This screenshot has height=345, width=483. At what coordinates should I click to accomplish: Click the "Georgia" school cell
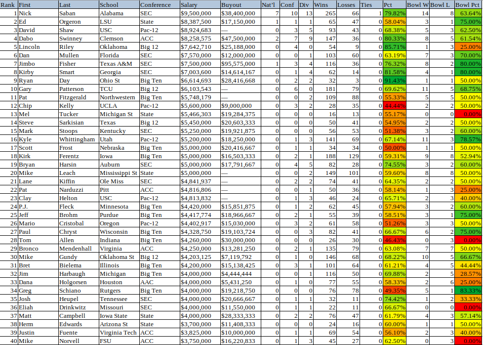[119, 72]
